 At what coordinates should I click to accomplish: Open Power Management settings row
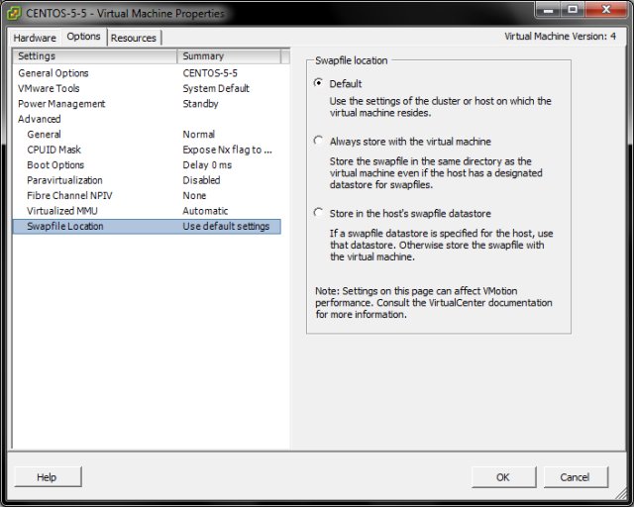(x=147, y=104)
